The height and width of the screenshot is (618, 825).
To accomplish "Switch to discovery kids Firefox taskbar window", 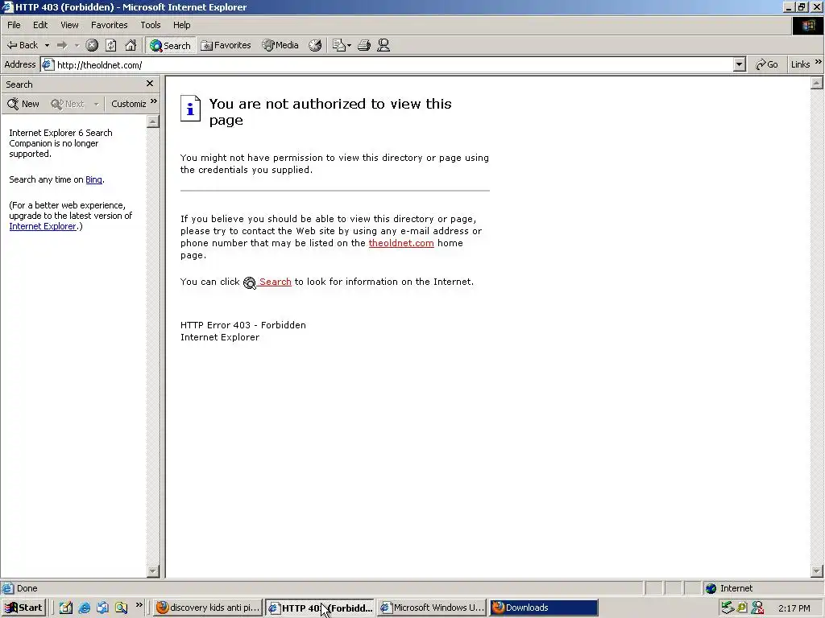I will coord(209,608).
